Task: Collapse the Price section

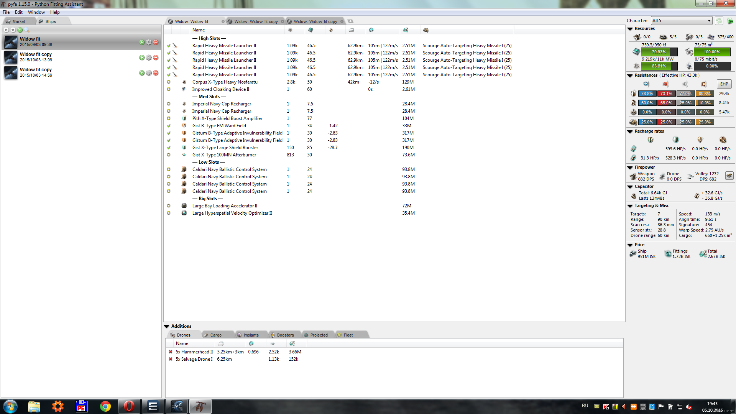Action: tap(630, 245)
